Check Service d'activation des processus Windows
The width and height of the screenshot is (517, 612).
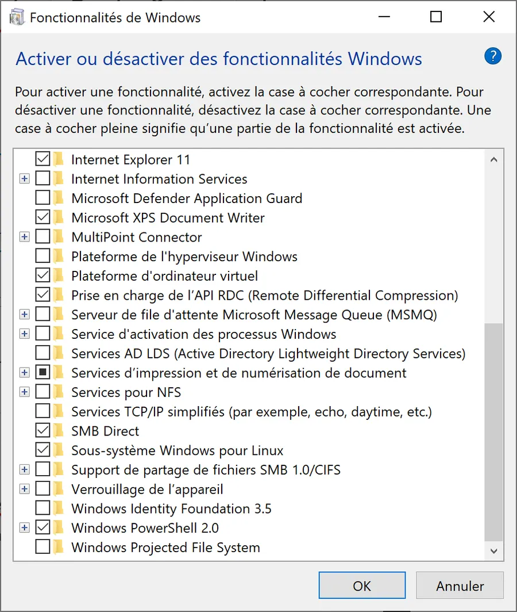[43, 334]
